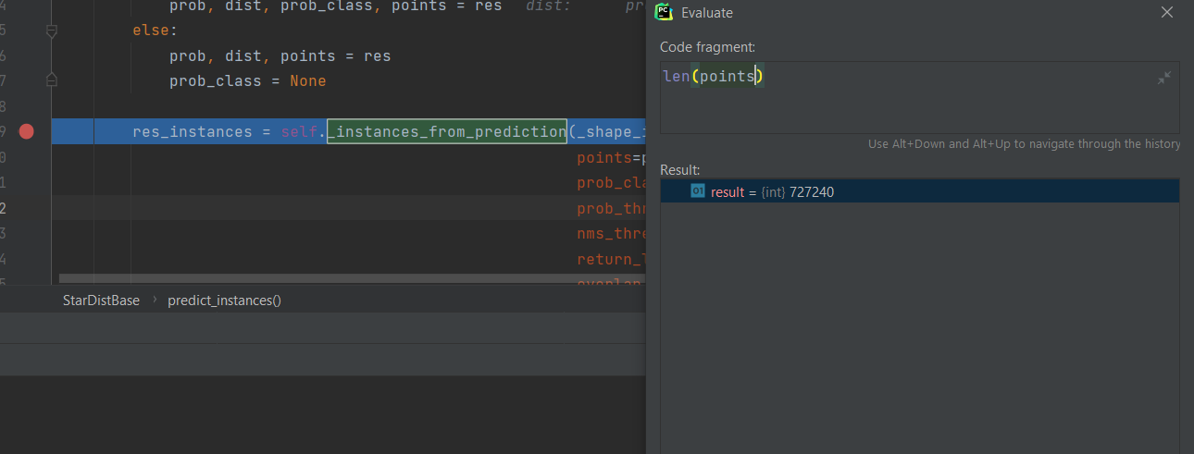
Task: Remove the red breakpoint on the res_instances line
Action: click(26, 131)
